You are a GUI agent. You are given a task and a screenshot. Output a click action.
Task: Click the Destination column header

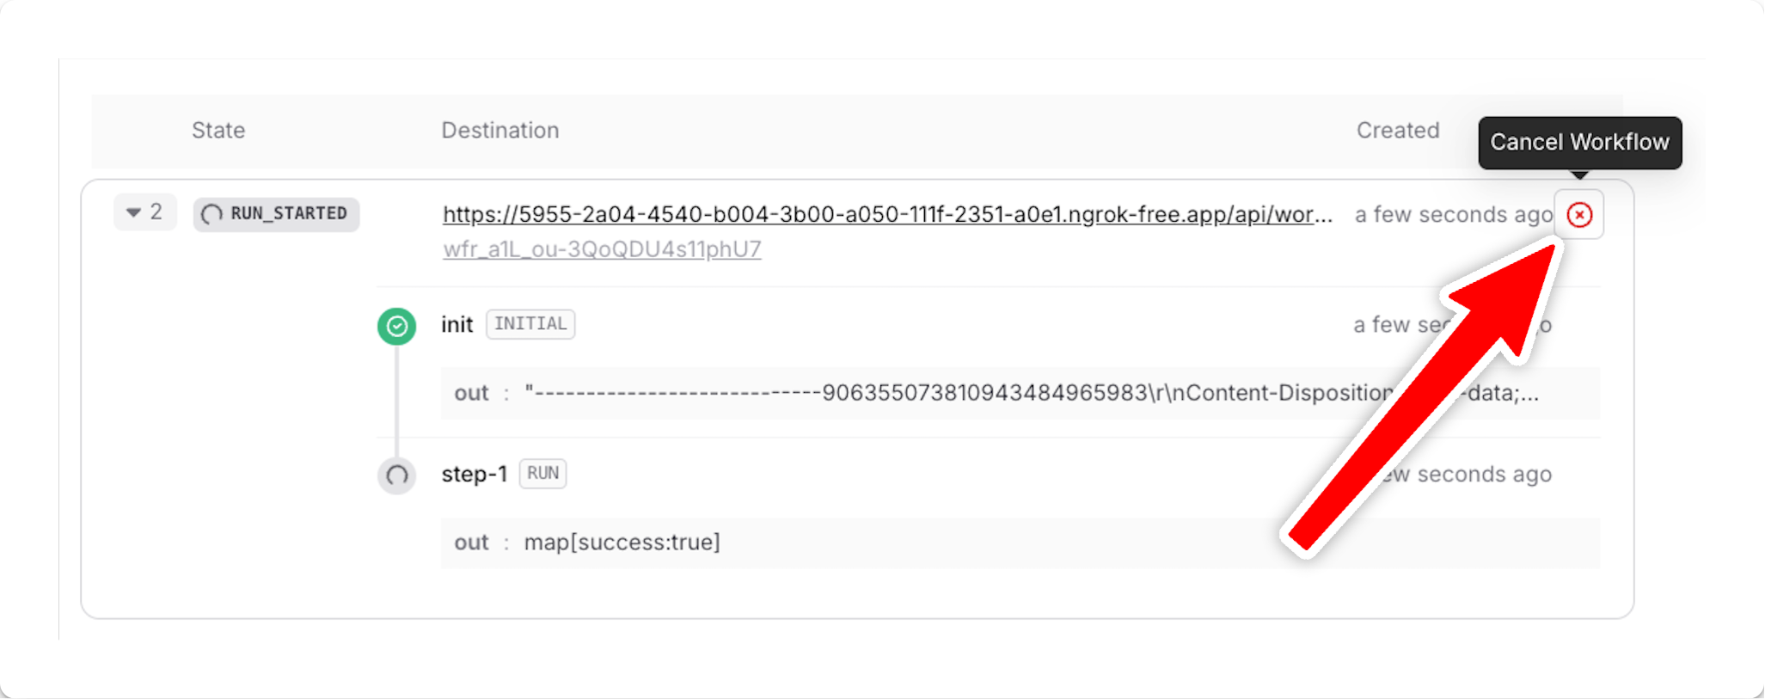[500, 130]
